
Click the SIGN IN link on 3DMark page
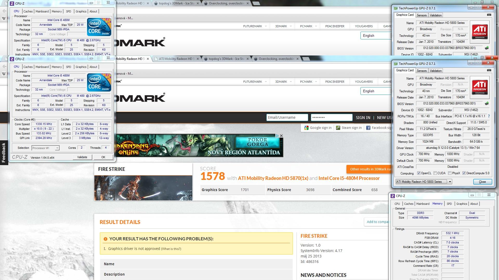[x=363, y=118]
